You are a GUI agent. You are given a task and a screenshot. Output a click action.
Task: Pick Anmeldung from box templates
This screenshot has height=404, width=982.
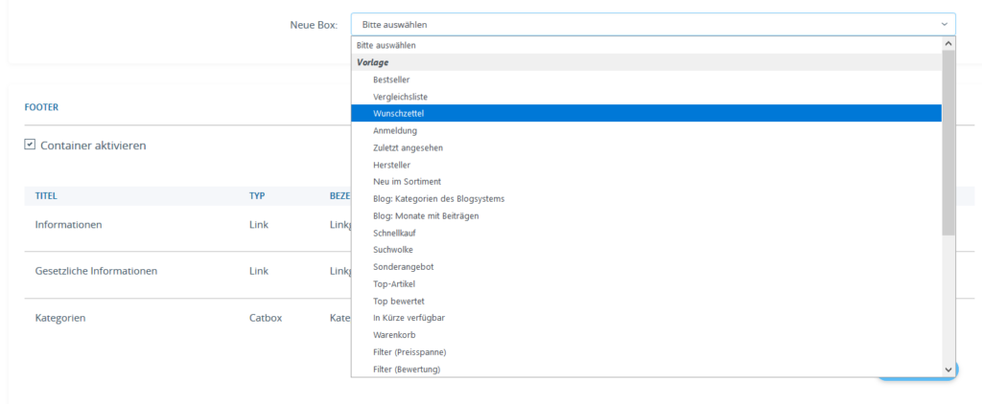coord(395,130)
